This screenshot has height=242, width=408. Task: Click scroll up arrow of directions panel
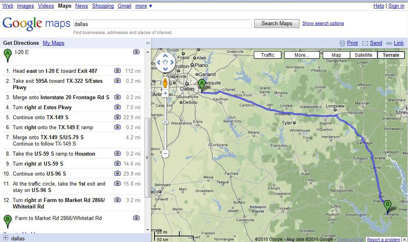[147, 52]
